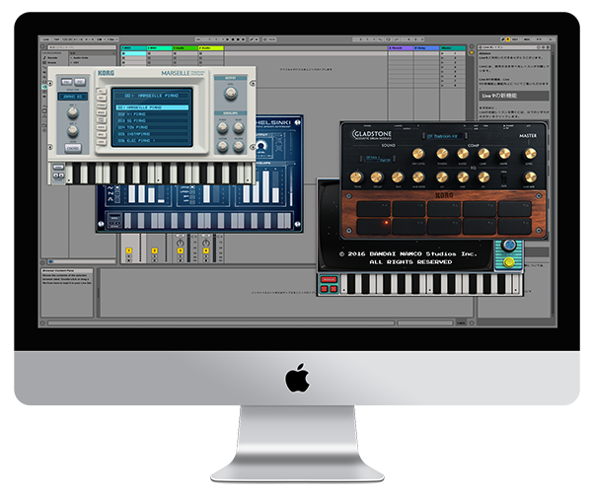Select the 3 Audio track header
Image resolution: width=592 pixels, height=495 pixels.
185,48
